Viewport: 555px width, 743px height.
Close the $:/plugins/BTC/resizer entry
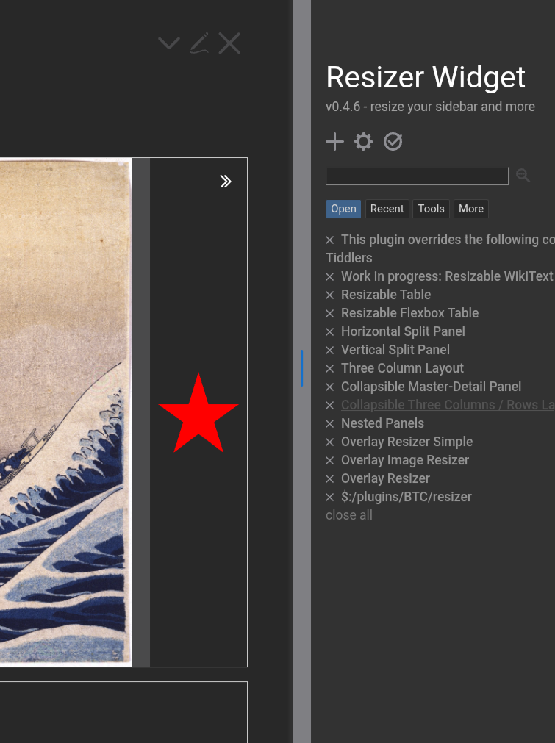(330, 498)
